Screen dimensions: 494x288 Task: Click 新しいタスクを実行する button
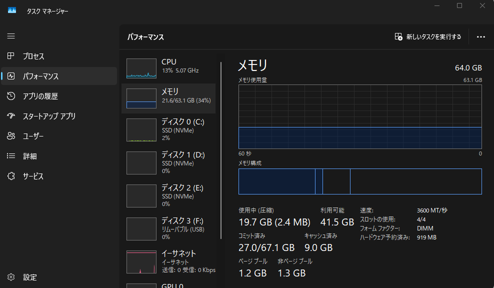pos(428,37)
